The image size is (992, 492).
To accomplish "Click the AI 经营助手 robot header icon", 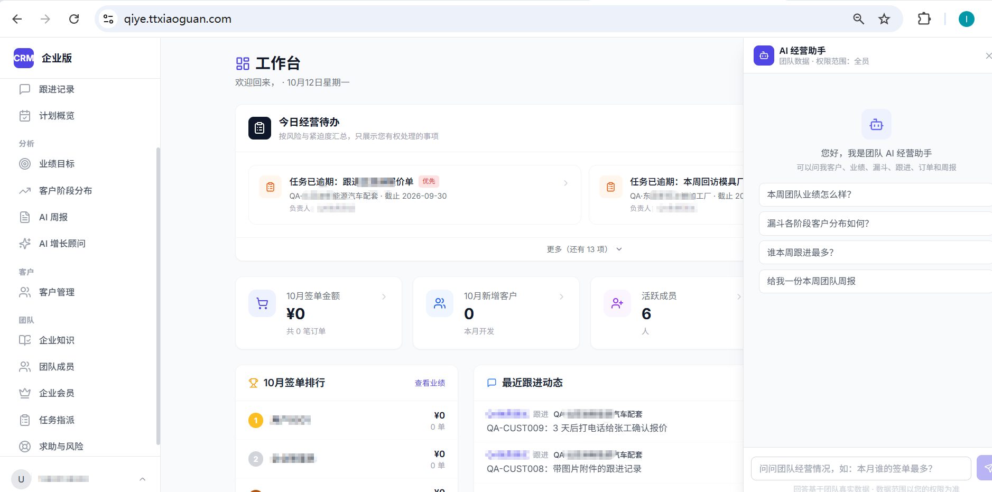I will tap(764, 55).
